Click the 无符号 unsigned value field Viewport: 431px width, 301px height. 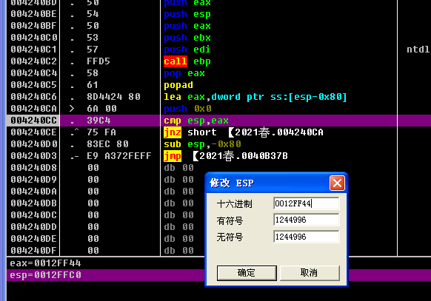(307, 237)
